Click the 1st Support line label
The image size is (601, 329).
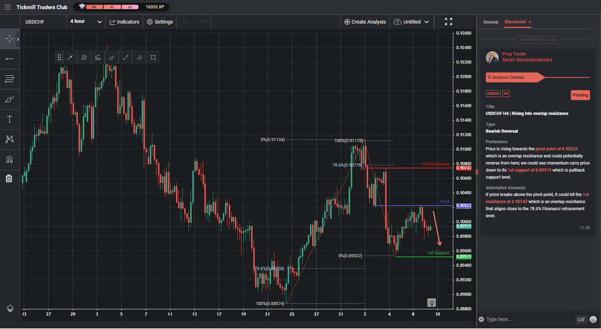click(439, 253)
